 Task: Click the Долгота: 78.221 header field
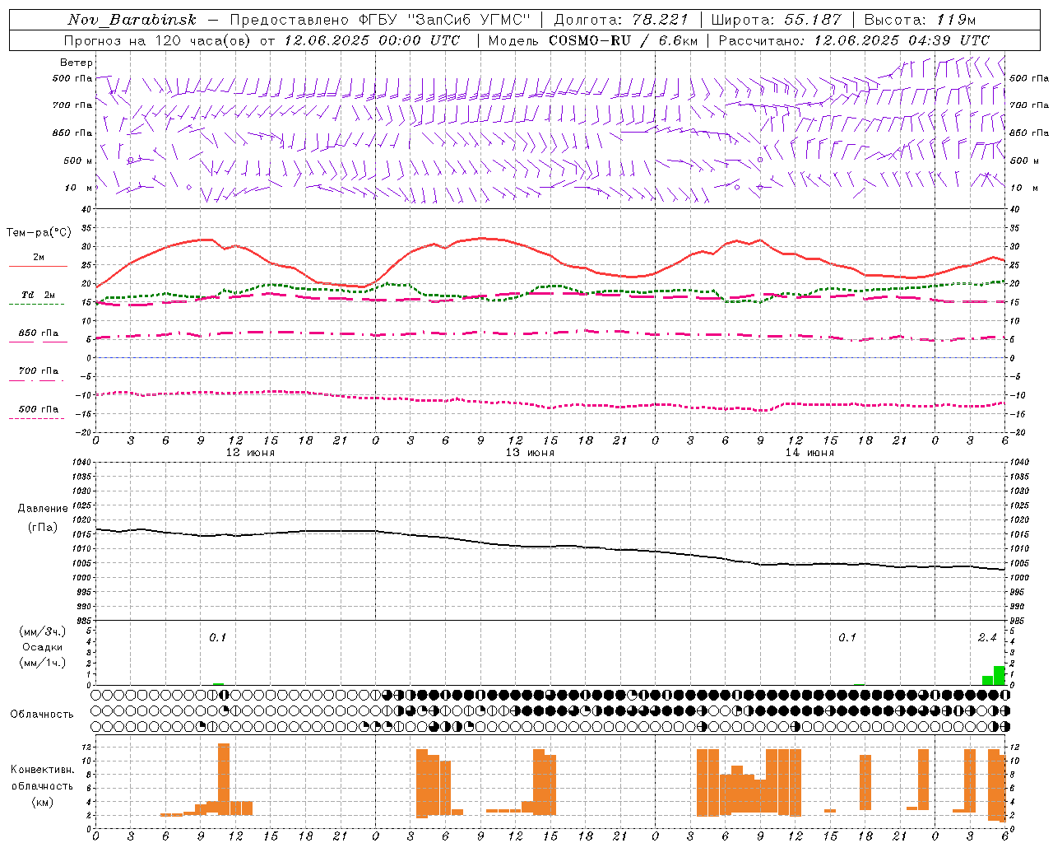coord(620,20)
